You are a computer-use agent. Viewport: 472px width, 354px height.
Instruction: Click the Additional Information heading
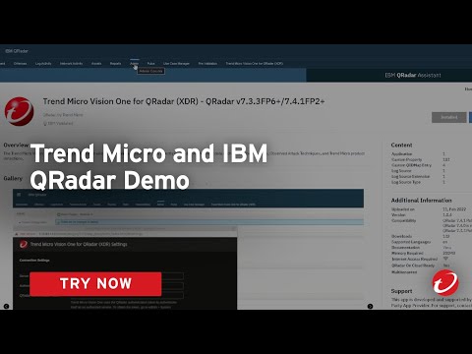click(x=421, y=200)
